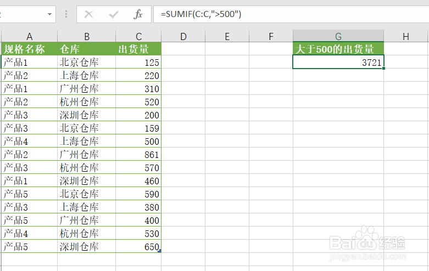This screenshot has width=429, height=271.
Task: Click 杭州仓库 in the 570 row
Action: click(79, 167)
